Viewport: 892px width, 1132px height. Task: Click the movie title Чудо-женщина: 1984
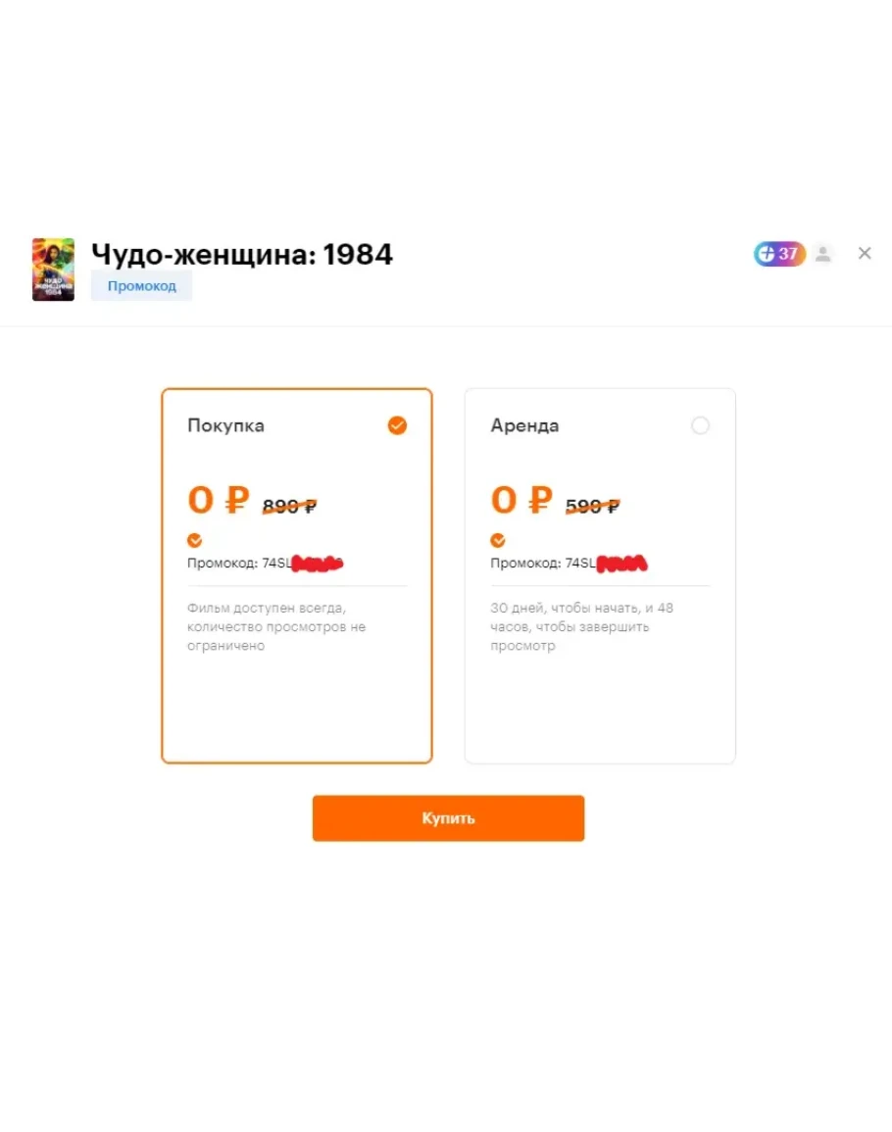tap(242, 254)
